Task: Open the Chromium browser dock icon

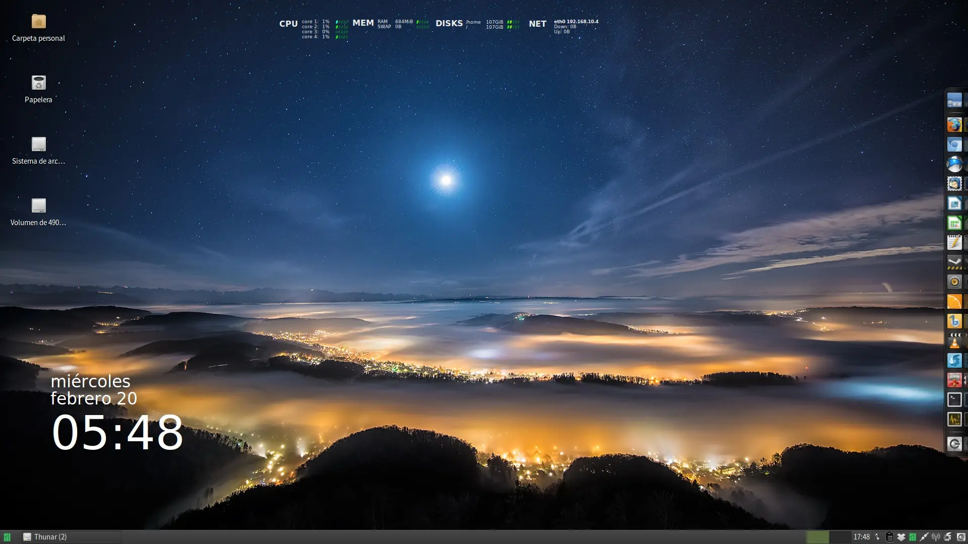Action: (954, 145)
